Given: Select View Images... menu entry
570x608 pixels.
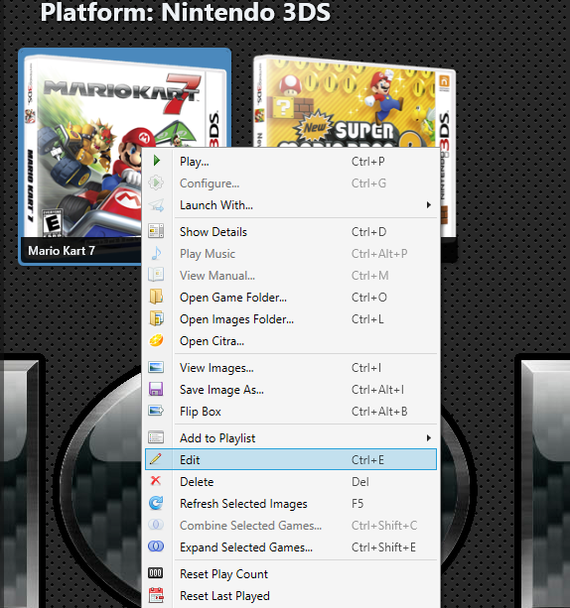Looking at the screenshot, I should 291,368.
